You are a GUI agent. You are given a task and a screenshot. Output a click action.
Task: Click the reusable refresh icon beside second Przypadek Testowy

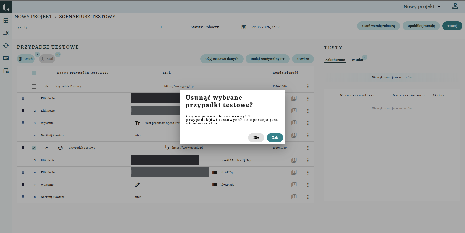pos(60,148)
